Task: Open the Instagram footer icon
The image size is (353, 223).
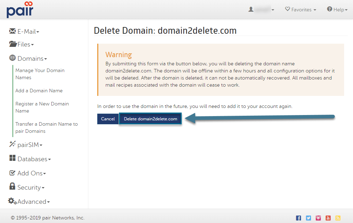Action: (x=318, y=218)
